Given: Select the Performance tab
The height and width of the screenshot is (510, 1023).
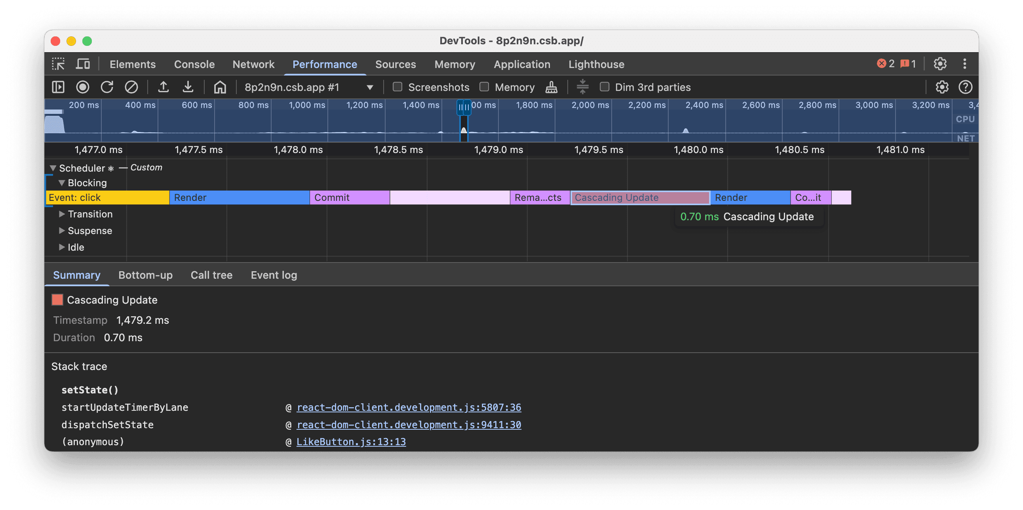Looking at the screenshot, I should tap(325, 64).
